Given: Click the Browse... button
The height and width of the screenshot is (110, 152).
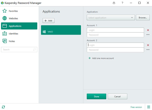Looking at the screenshot, I should coord(143,17).
